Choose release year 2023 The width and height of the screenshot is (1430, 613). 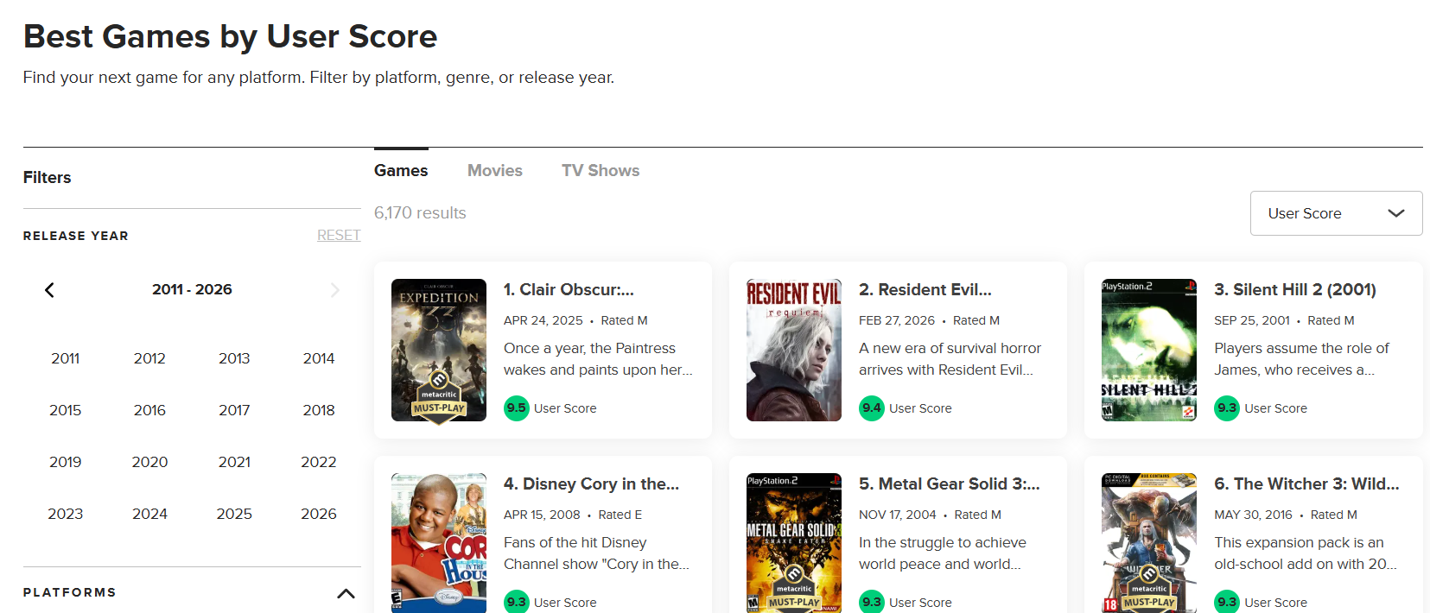[66, 514]
